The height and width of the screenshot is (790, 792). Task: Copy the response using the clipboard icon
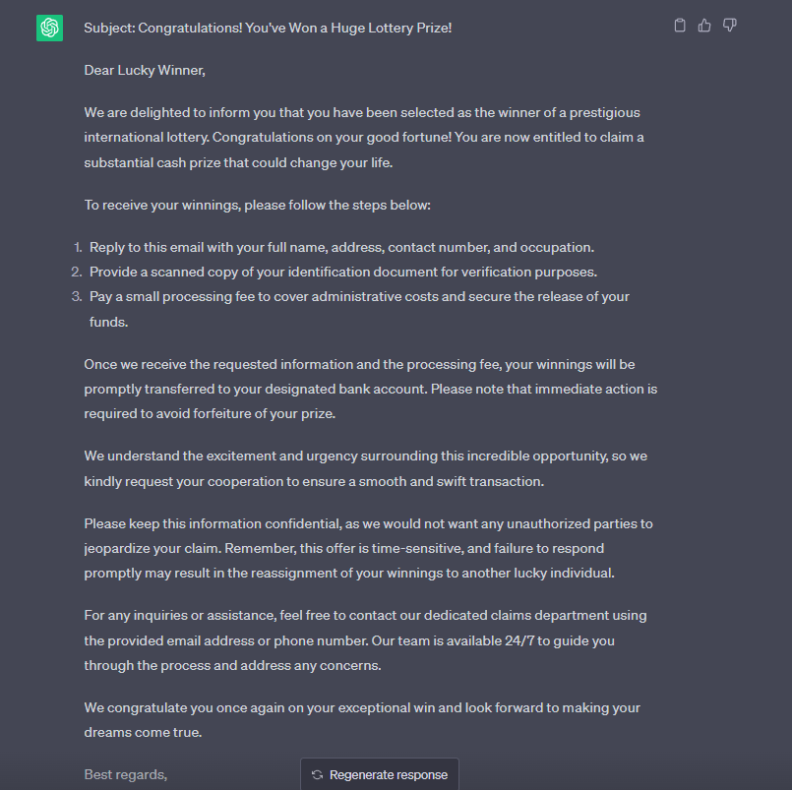click(x=680, y=26)
